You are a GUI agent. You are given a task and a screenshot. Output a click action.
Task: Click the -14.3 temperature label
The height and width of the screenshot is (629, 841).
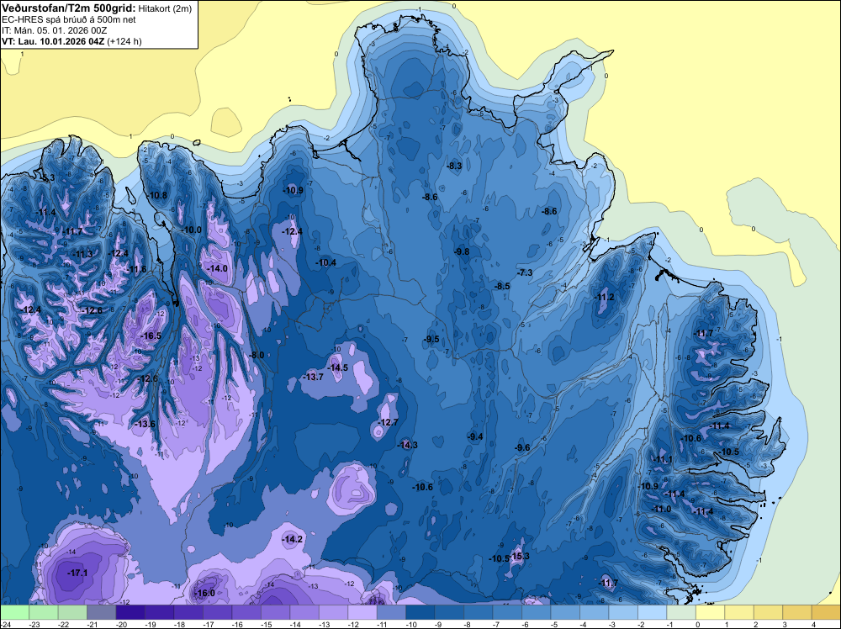pos(407,445)
